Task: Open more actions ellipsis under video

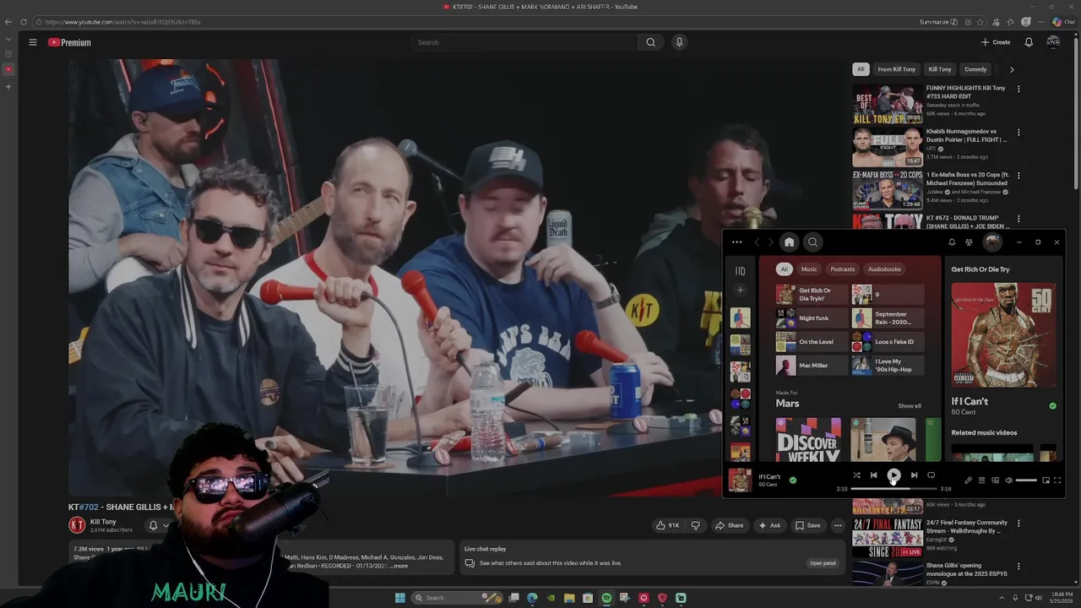Action: pos(838,525)
